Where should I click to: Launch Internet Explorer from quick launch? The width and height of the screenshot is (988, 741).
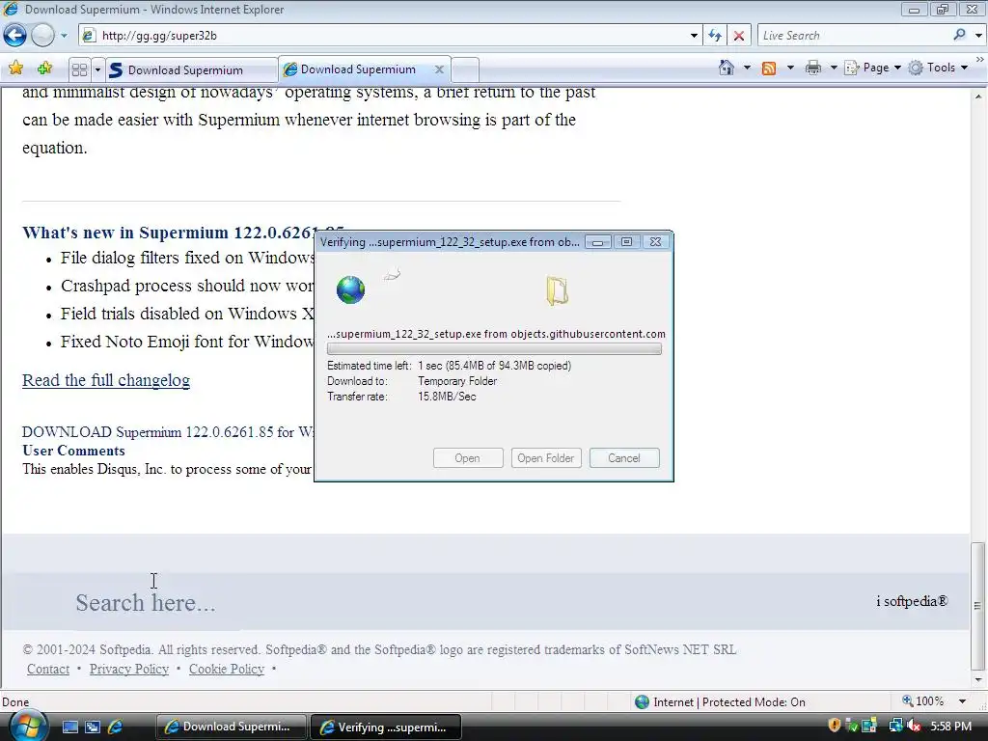(x=116, y=727)
